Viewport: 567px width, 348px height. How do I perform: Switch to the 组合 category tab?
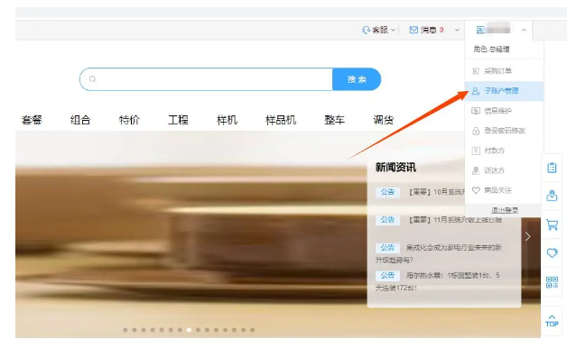coord(80,120)
